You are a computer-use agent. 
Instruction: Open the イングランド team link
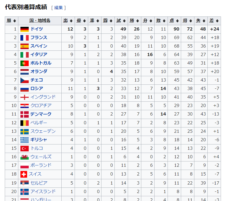[x=43, y=97]
